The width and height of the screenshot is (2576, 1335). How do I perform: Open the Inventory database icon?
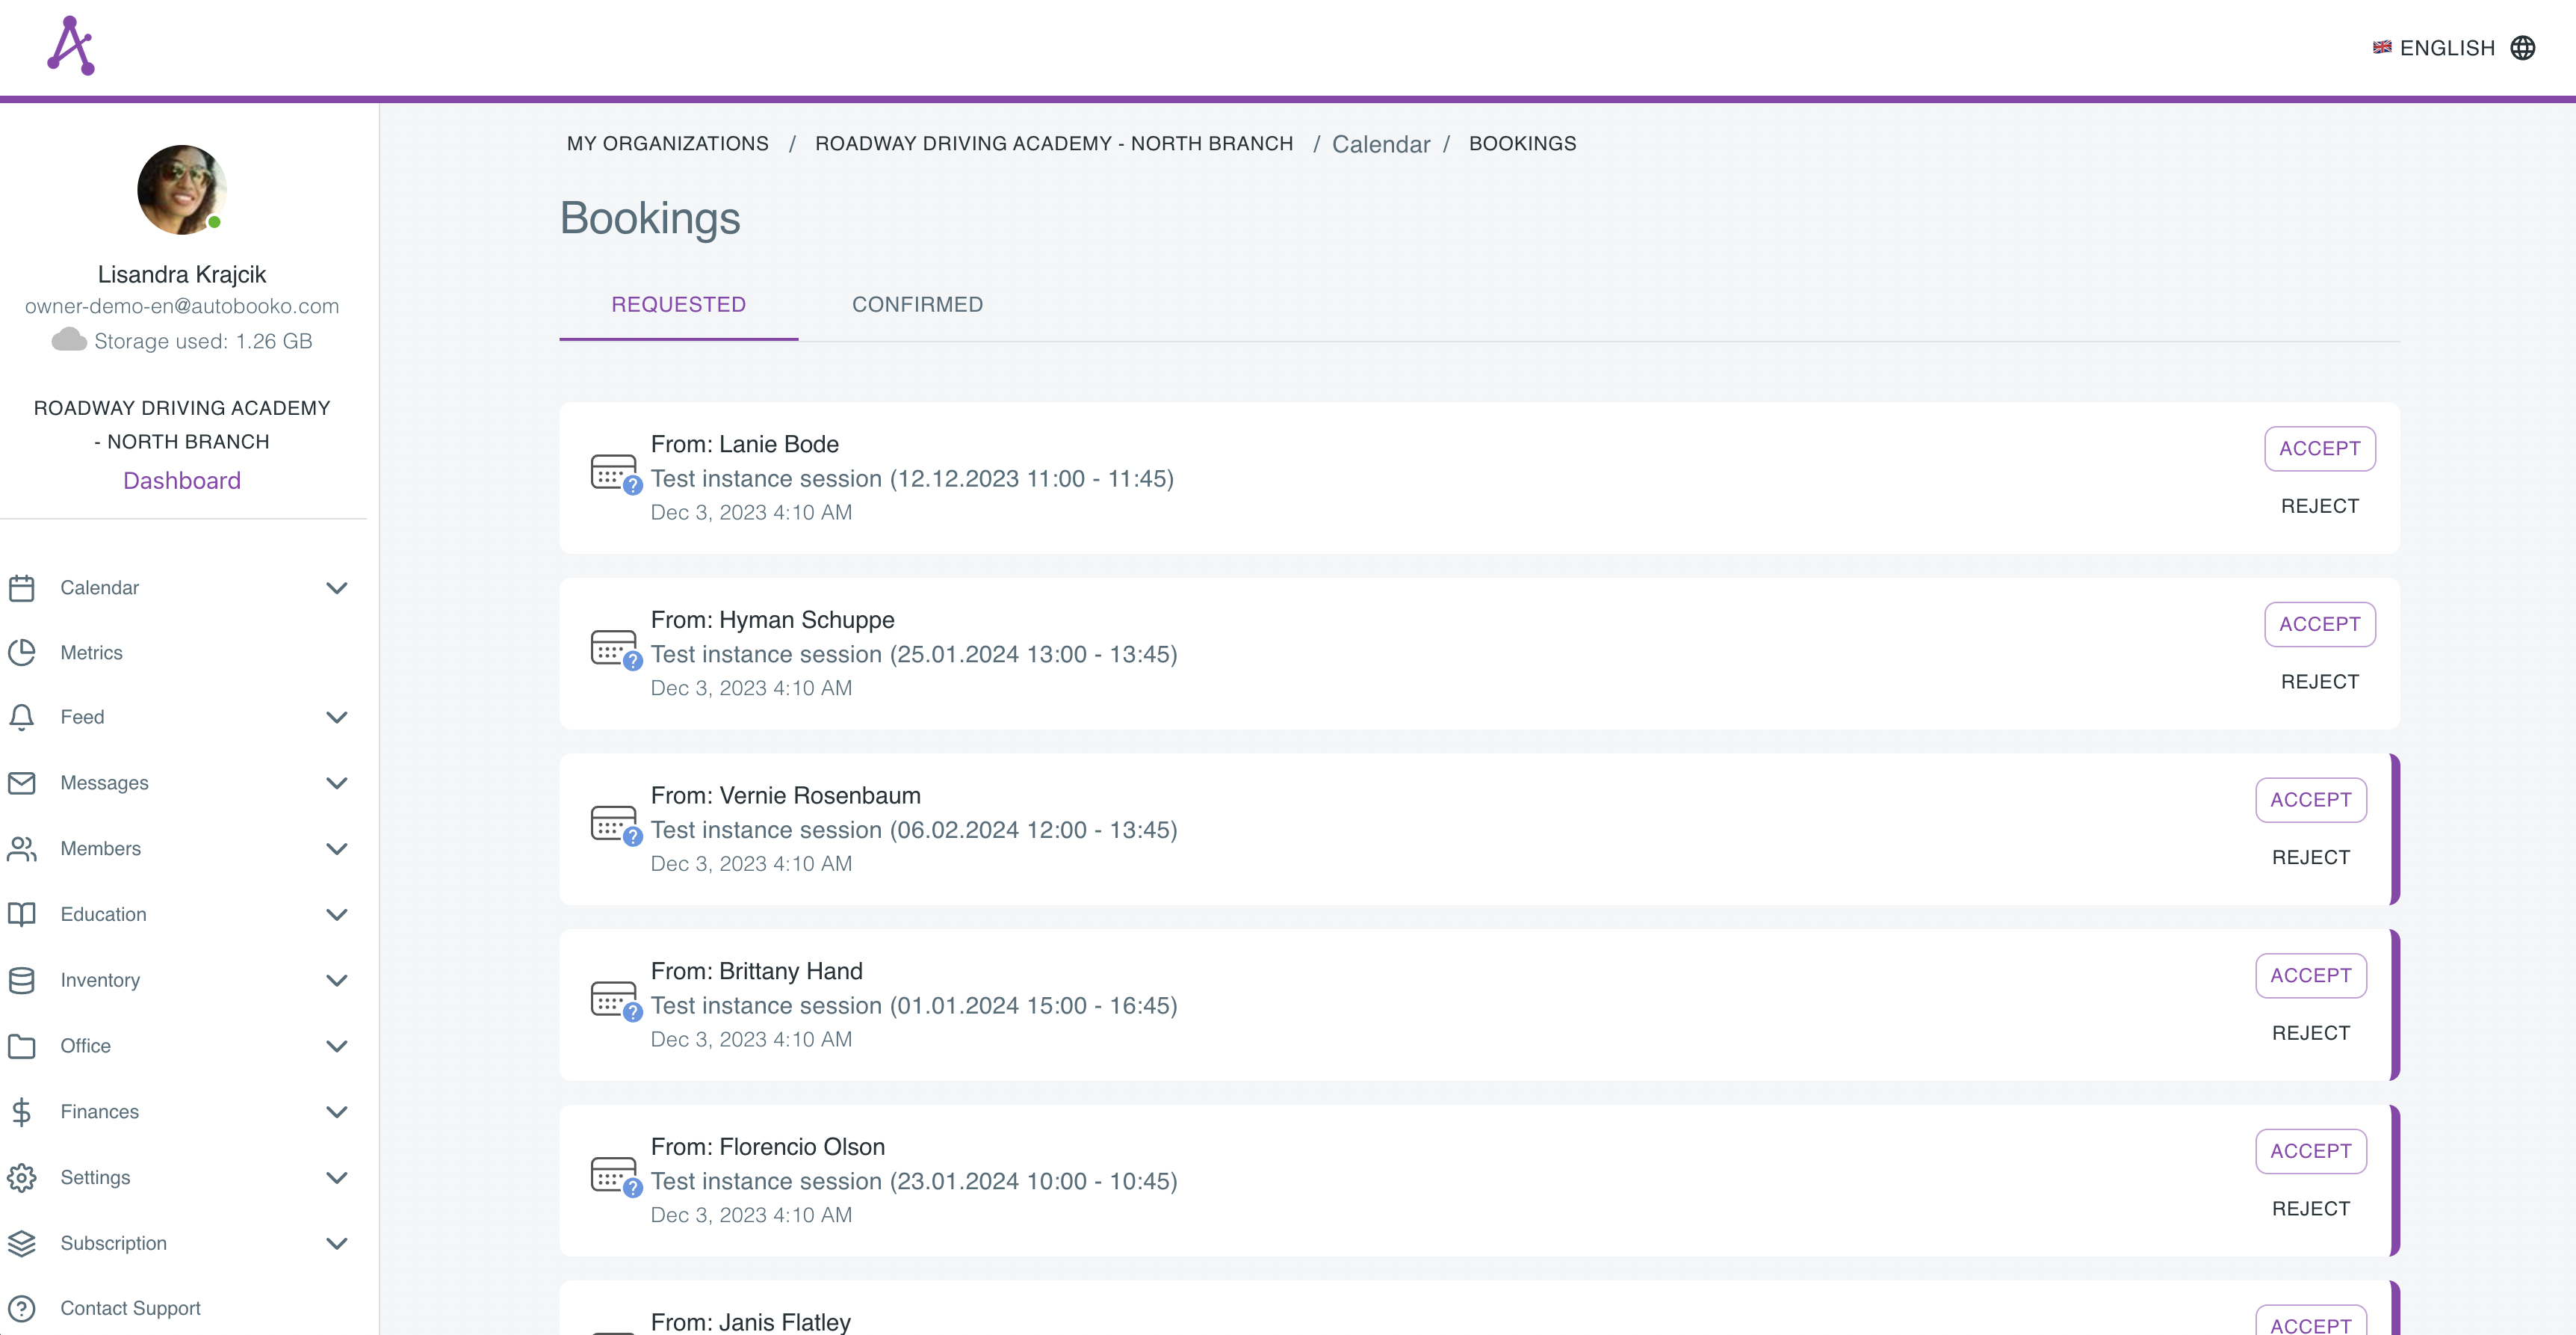[x=22, y=980]
